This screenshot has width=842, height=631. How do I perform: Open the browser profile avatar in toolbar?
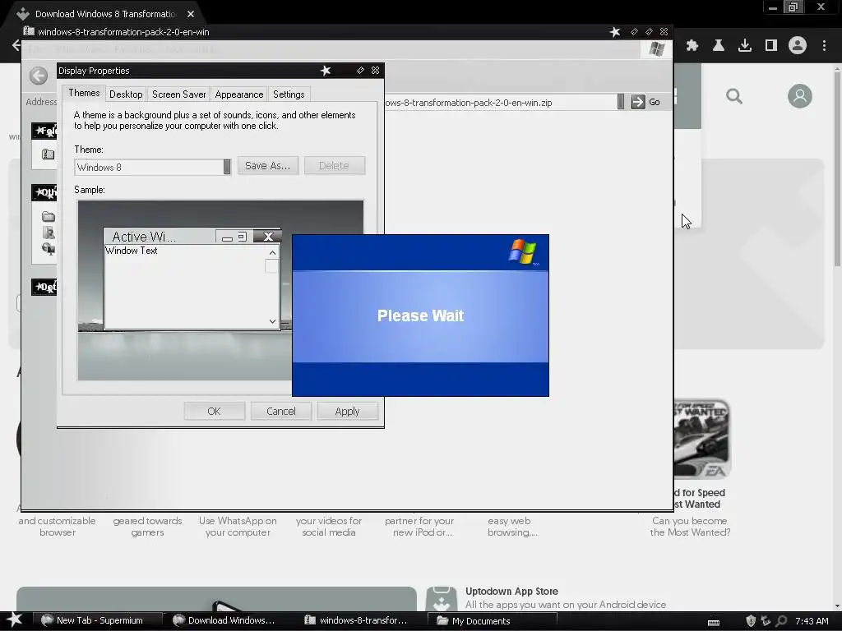[x=798, y=46]
